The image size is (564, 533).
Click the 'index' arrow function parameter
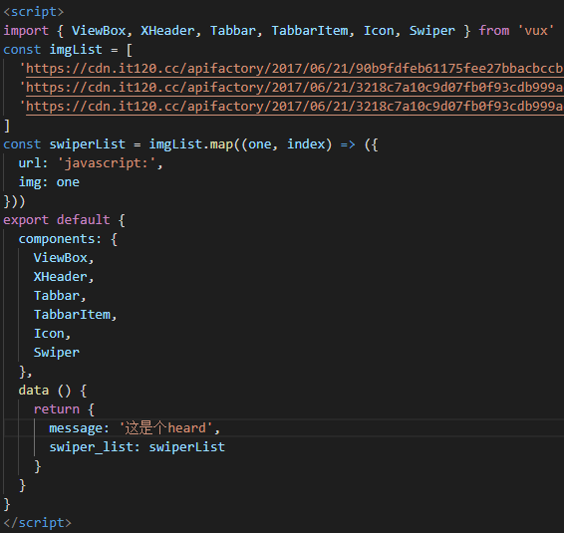coord(306,144)
